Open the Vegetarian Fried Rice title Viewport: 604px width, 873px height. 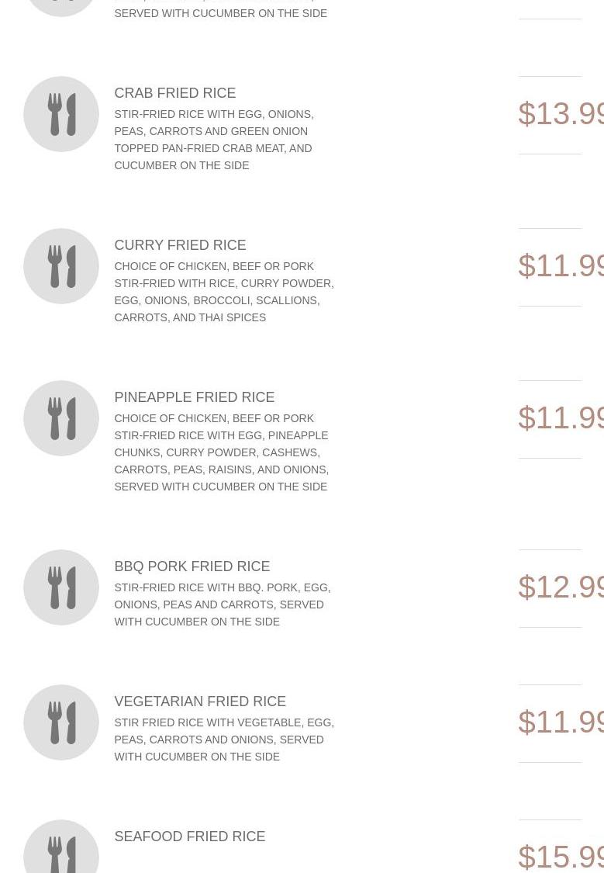coord(200,702)
